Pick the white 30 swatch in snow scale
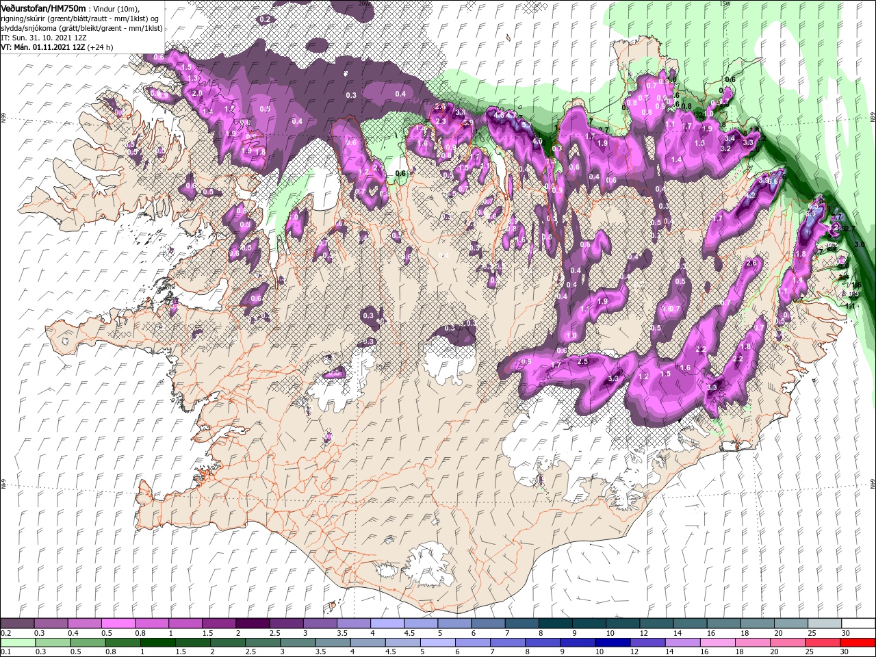This screenshot has height=657, width=876. [x=858, y=623]
